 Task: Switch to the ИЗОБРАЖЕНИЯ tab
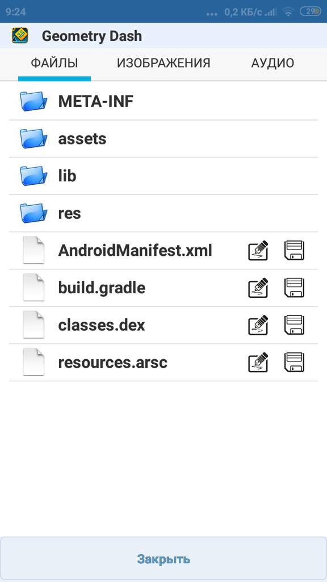(163, 63)
